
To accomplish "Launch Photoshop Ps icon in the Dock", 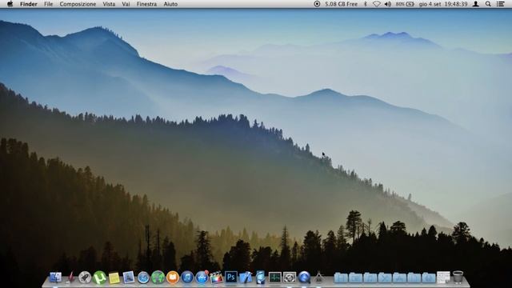I will point(231,278).
